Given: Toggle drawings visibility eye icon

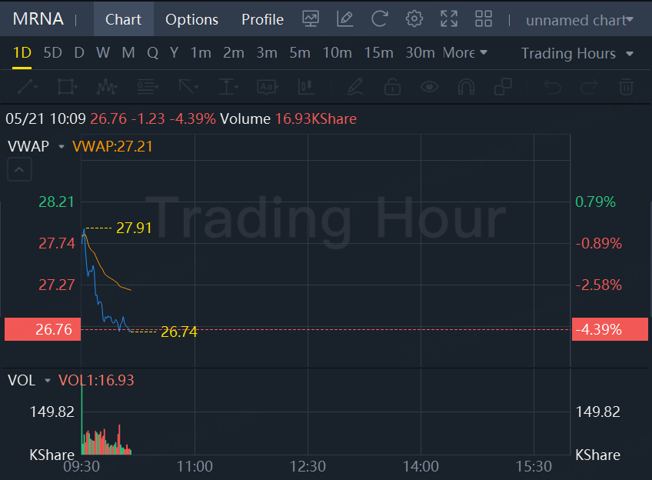Looking at the screenshot, I should coord(429,87).
